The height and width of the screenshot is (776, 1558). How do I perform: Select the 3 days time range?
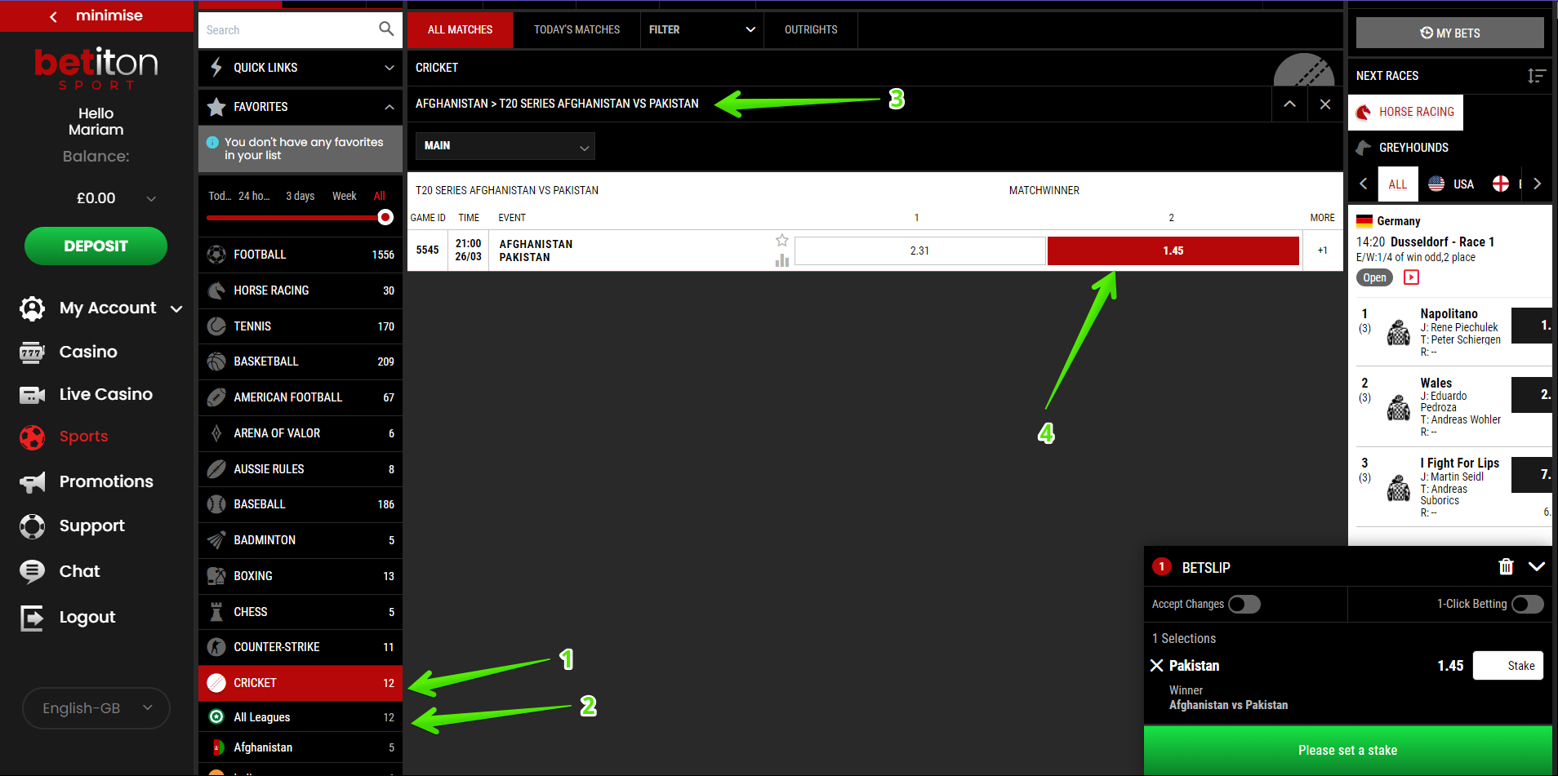pyautogui.click(x=300, y=196)
